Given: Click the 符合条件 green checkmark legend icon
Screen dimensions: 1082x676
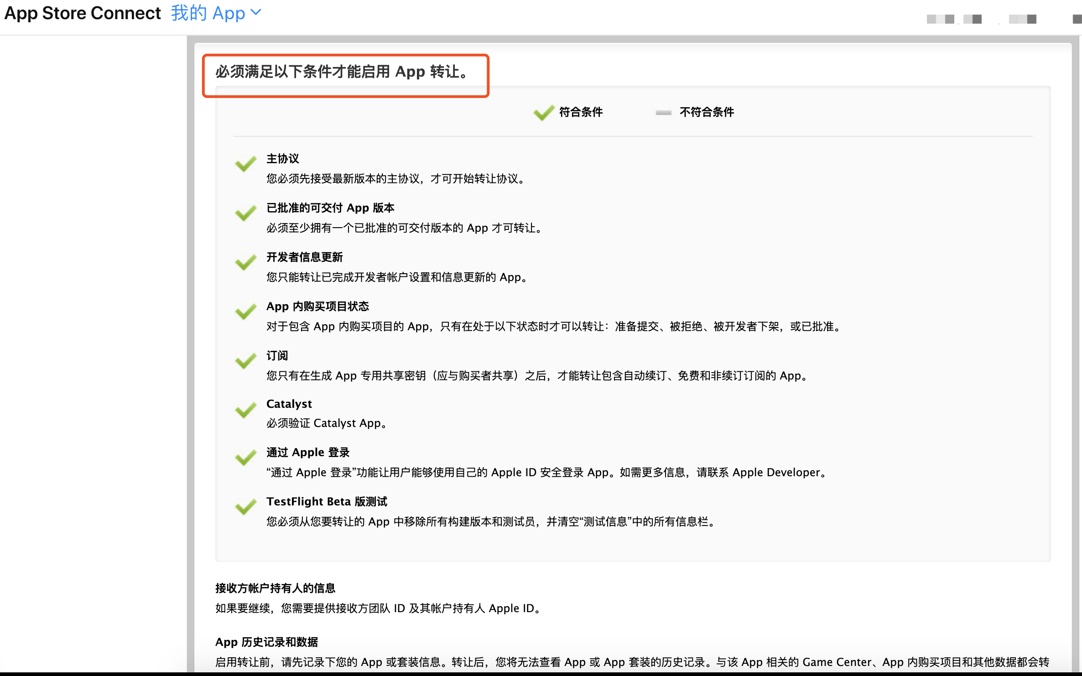Looking at the screenshot, I should point(543,112).
